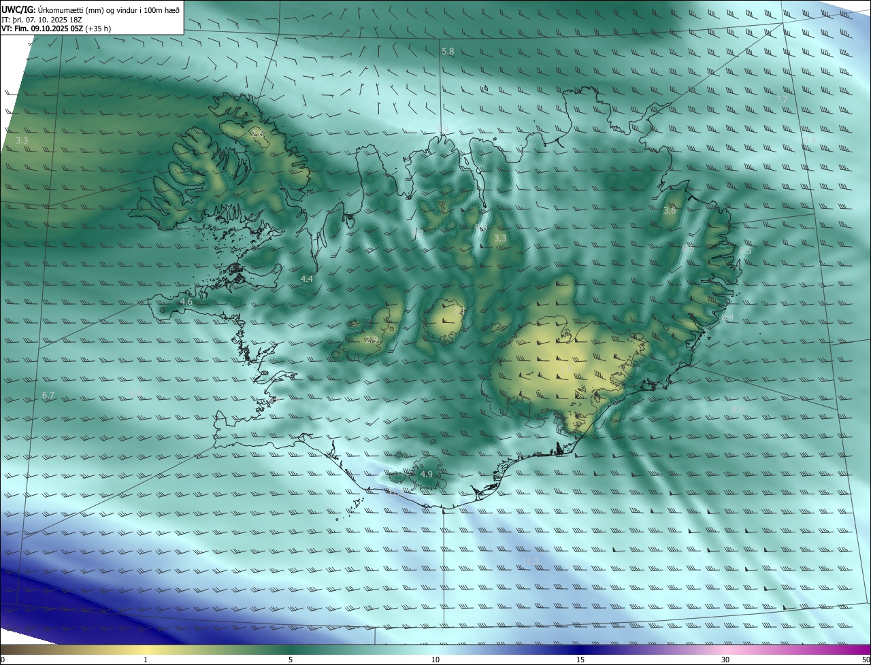Click the 9.4 value label
Screen dimensions: 871x665
pyautogui.click(x=810, y=140)
